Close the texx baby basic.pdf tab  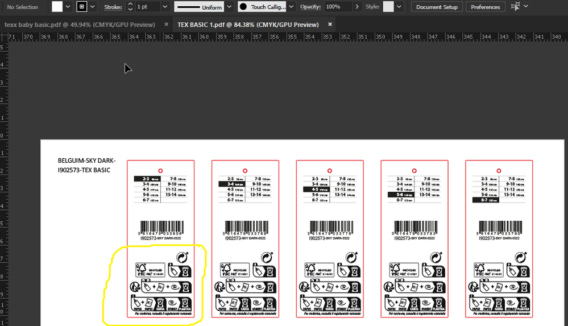pyautogui.click(x=166, y=24)
